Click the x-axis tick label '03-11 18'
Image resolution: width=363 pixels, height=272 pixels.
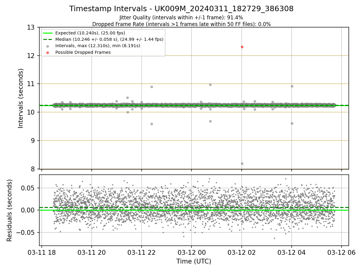click(x=42, y=253)
